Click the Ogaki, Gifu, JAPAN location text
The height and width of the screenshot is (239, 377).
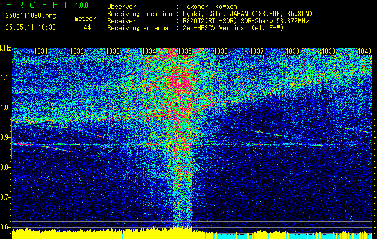click(x=248, y=14)
